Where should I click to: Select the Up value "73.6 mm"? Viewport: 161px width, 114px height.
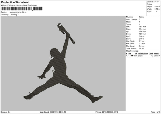[142, 31]
